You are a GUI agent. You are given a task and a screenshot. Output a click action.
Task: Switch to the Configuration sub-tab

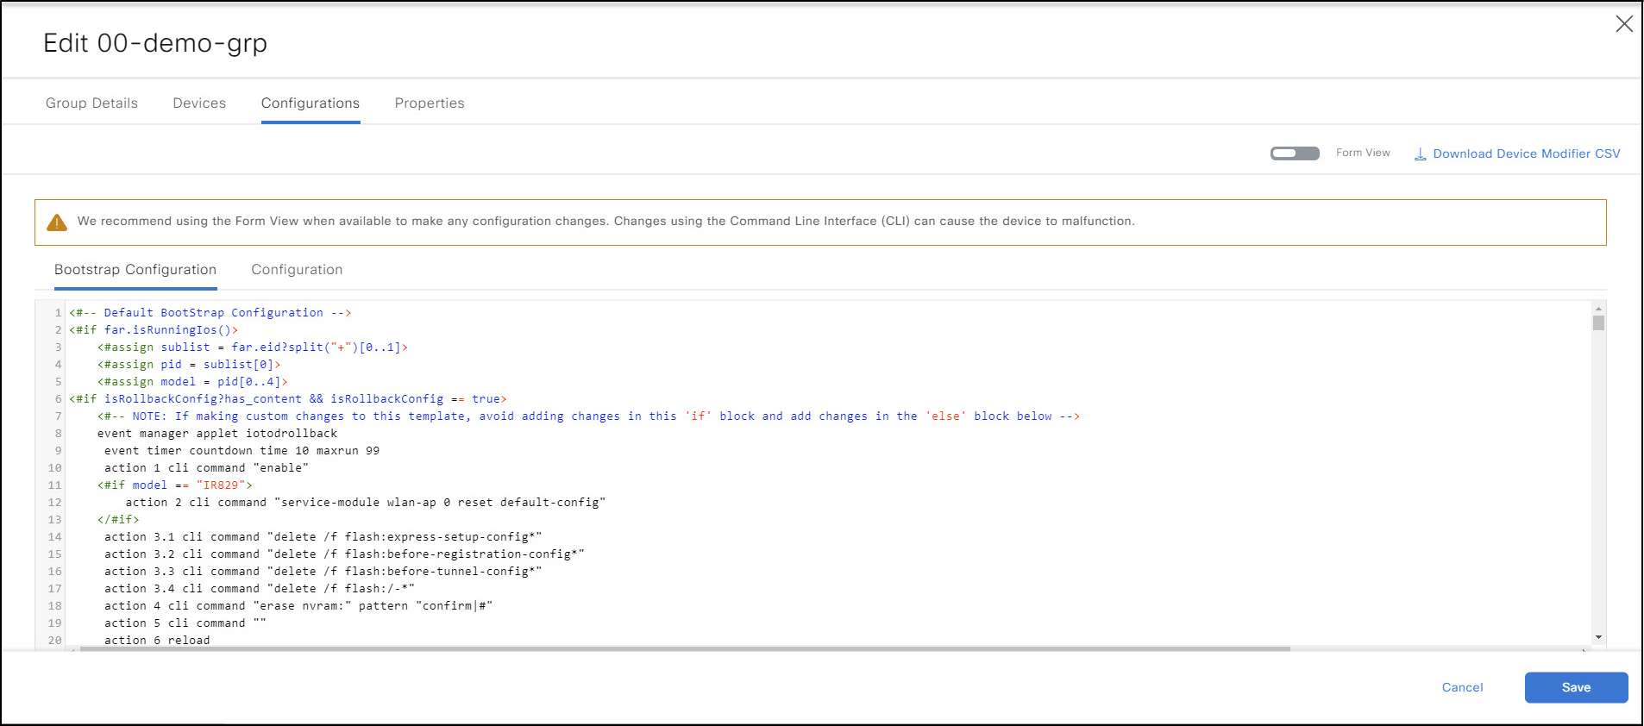coord(297,269)
